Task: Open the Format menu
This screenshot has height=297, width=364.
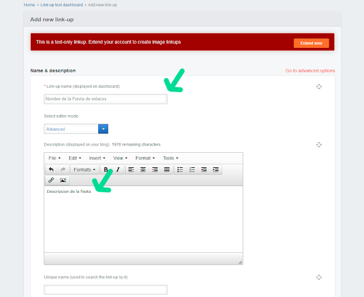Action: [145, 158]
